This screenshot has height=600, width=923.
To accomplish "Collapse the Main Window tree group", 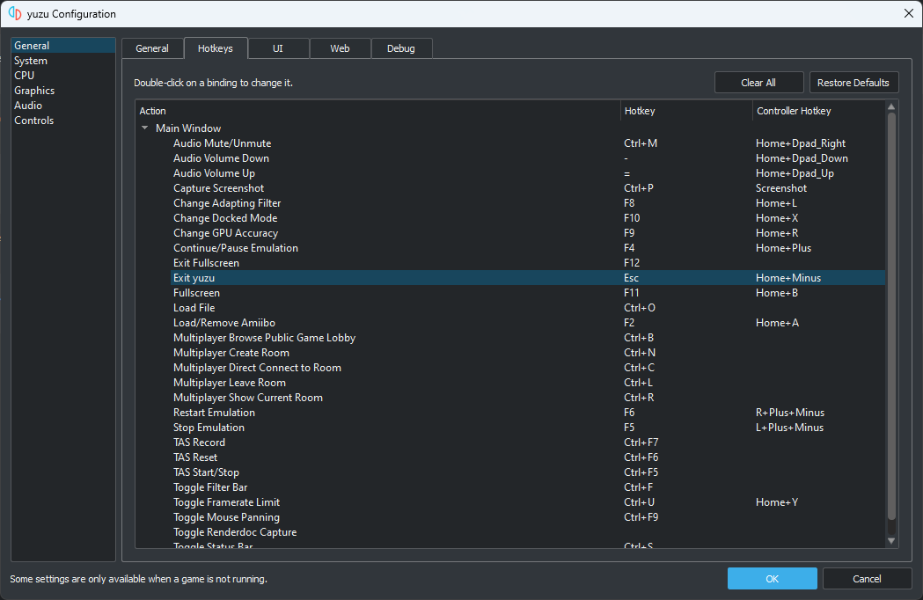I will click(145, 128).
